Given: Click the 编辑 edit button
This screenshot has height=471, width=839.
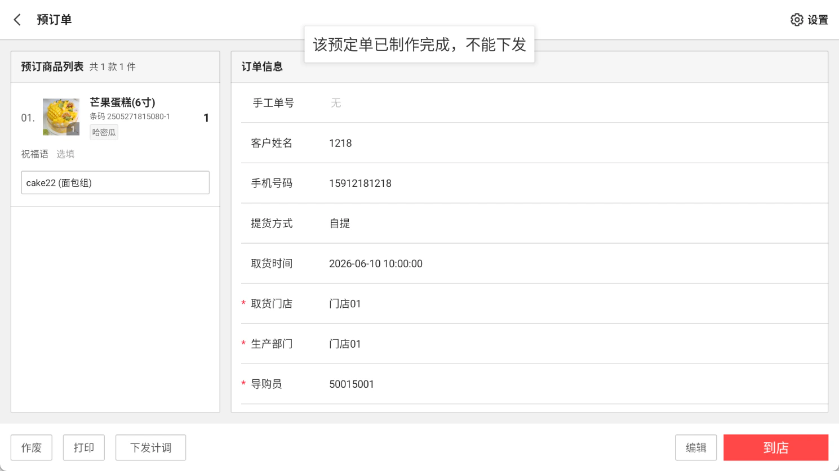Looking at the screenshot, I should coord(696,447).
